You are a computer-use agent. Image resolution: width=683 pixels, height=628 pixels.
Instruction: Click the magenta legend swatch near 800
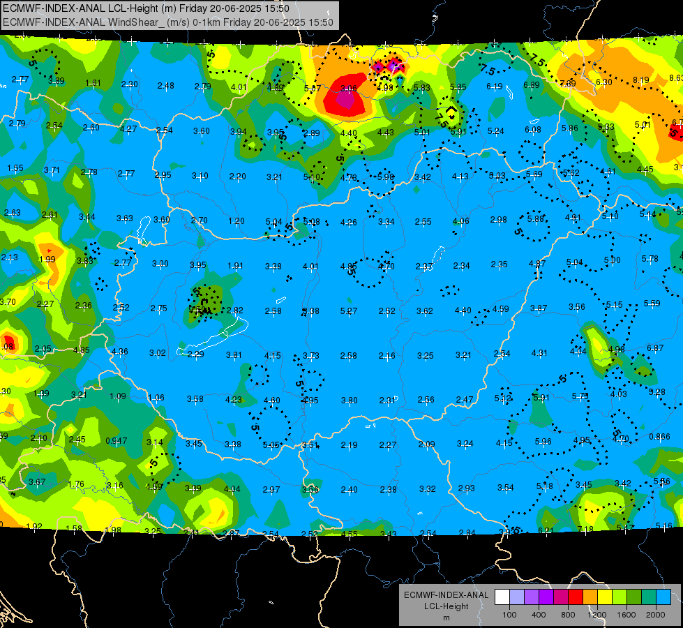561,597
